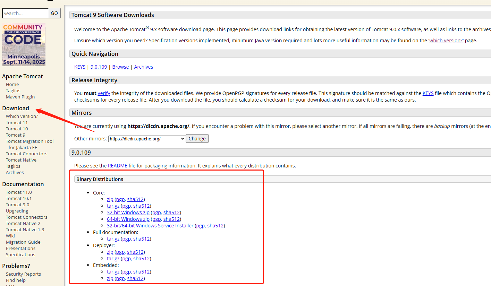The height and width of the screenshot is (286, 491).
Task: Open Tomcat Native 2 documentation
Action: (23, 223)
